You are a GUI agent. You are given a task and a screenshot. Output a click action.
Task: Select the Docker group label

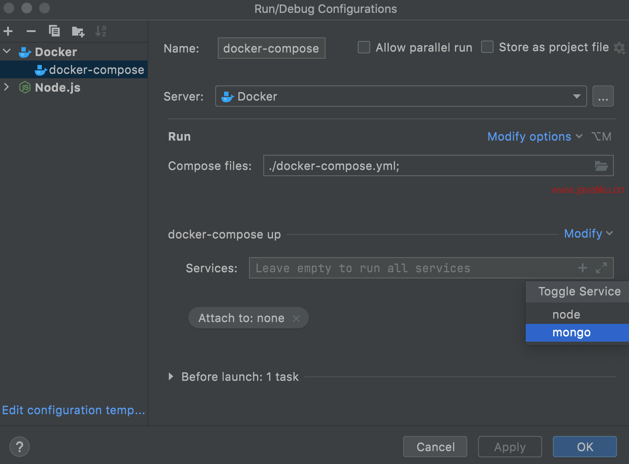click(x=56, y=52)
